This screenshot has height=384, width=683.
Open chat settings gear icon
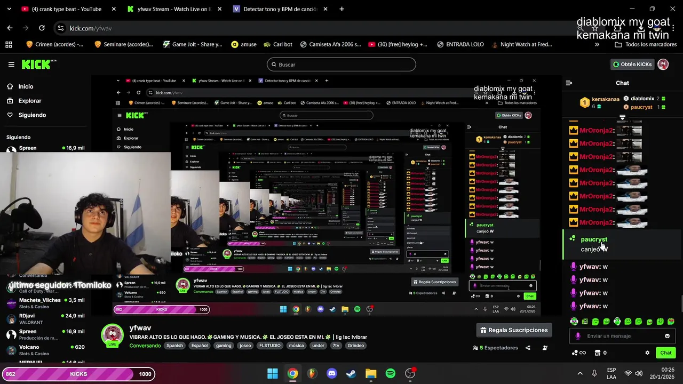647,353
